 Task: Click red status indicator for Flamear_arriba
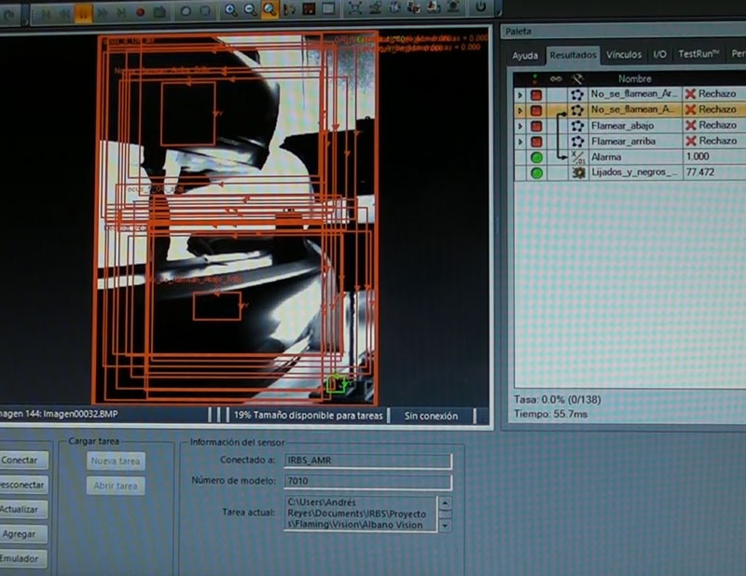tap(537, 142)
